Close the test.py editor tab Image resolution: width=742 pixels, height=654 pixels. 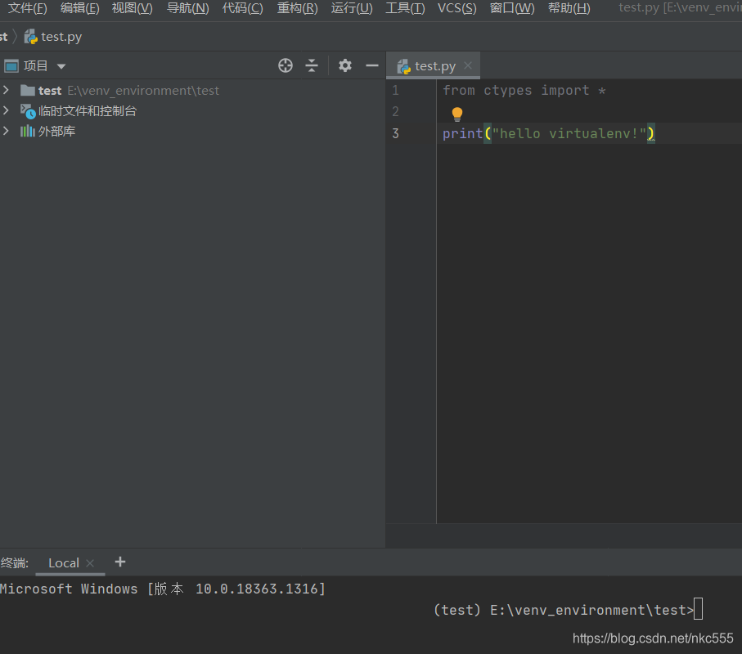(x=468, y=65)
